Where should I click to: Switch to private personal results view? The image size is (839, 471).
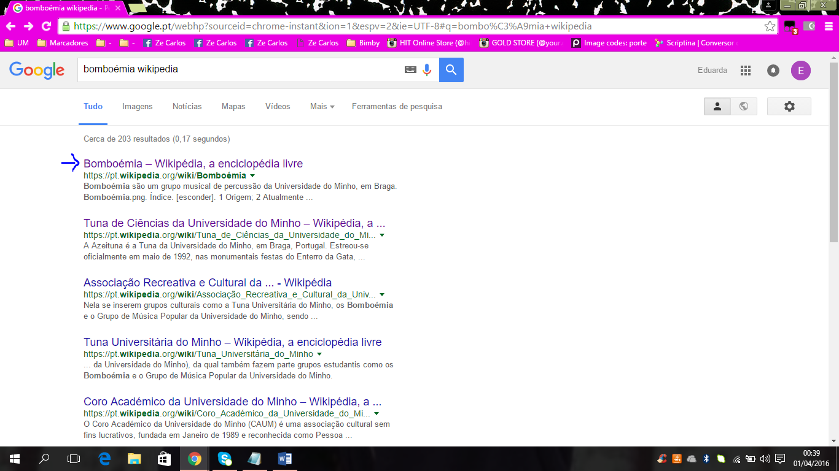[x=717, y=106]
